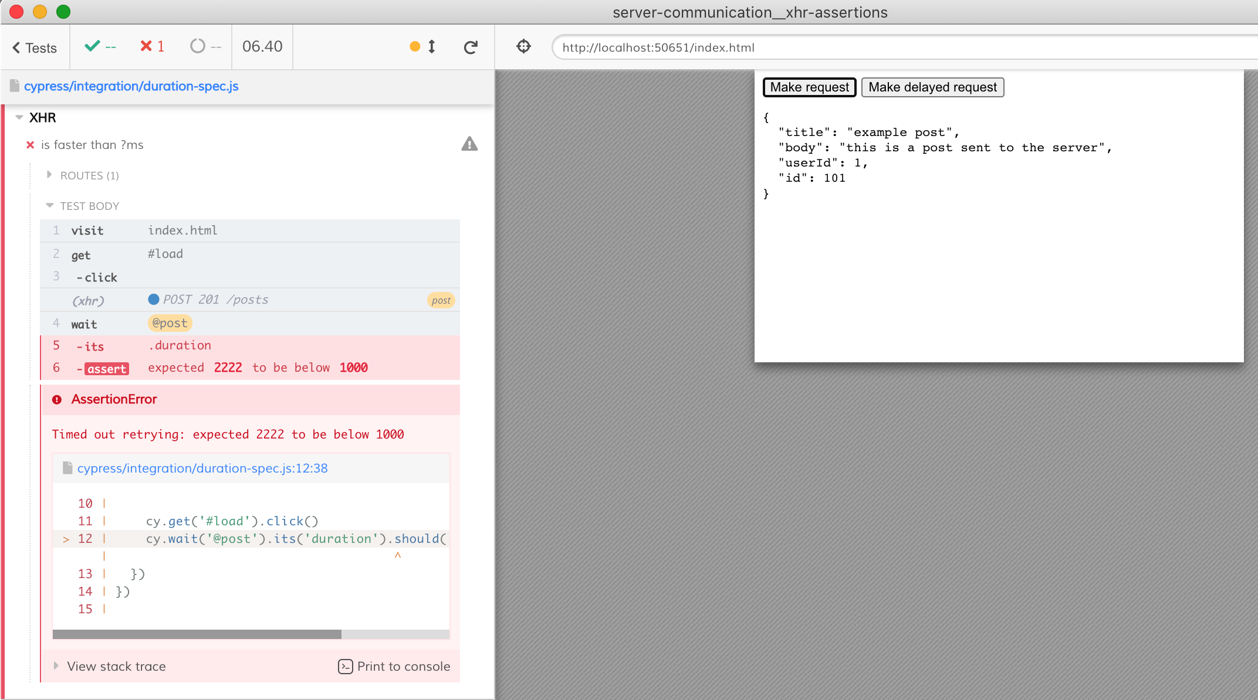This screenshot has width=1258, height=700.
Task: Click the Print to console icon
Action: [x=346, y=667]
